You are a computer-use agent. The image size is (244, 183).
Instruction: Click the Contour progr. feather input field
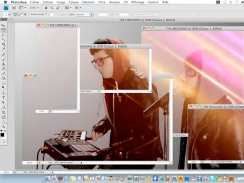click(x=50, y=15)
